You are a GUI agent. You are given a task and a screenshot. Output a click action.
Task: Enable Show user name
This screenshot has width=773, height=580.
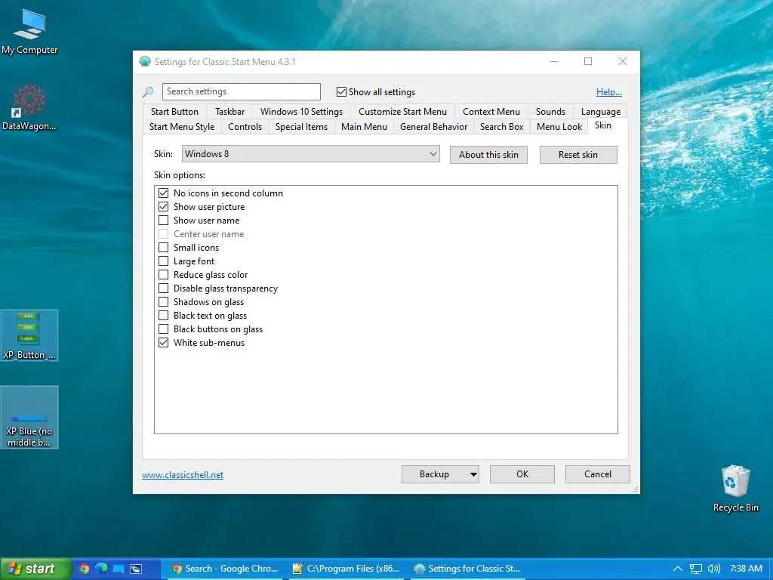coord(164,221)
